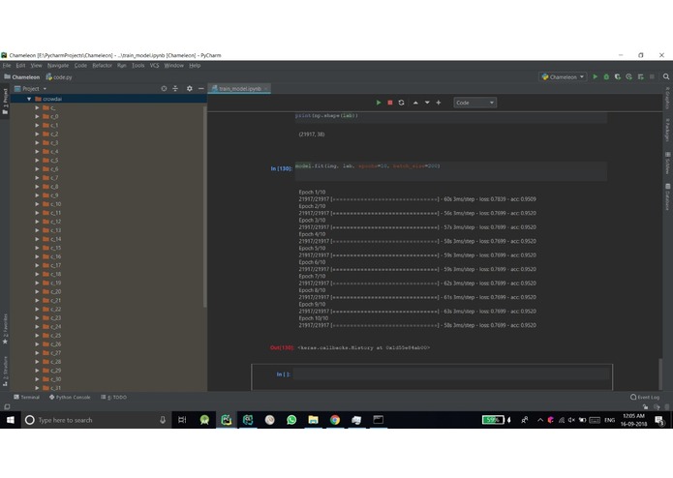Open the Run menu
Viewport: 673px width, 478px height.
tap(121, 66)
